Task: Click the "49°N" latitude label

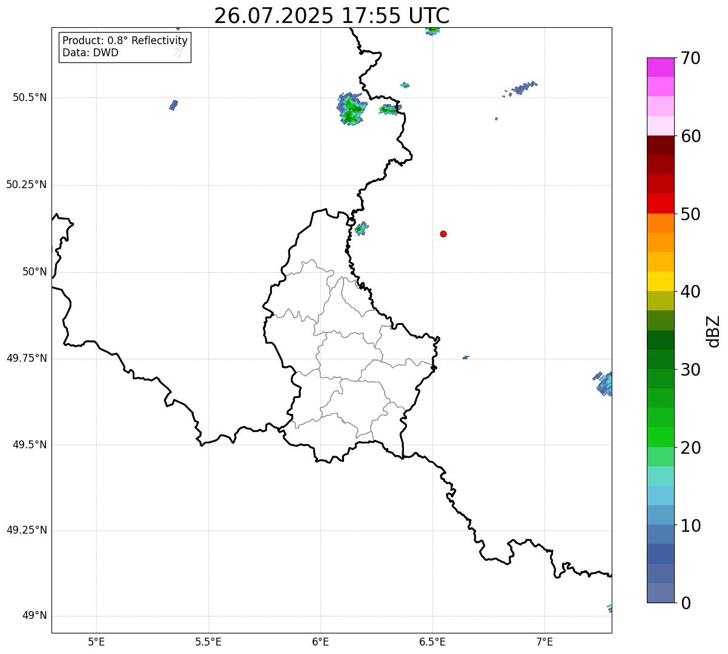Action: click(35, 616)
